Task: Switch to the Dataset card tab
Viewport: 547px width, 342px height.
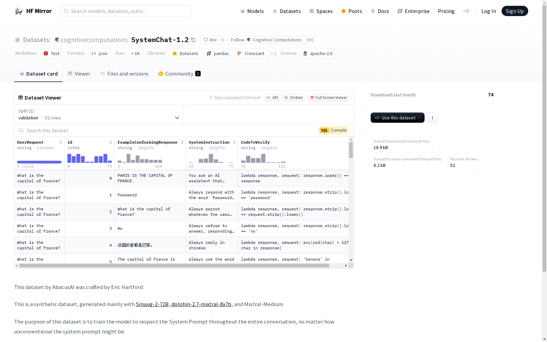Action: coord(38,74)
